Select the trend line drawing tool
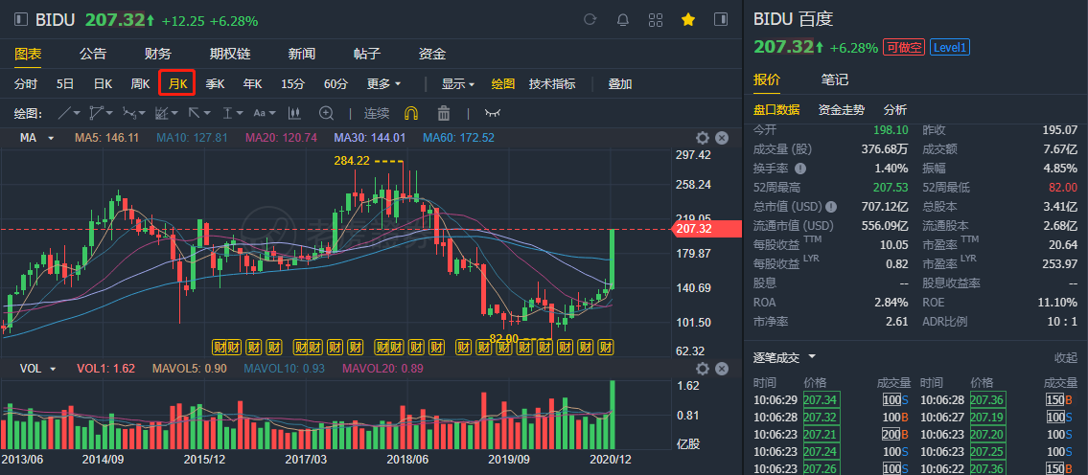This screenshot has height=475, width=1088. (x=69, y=112)
